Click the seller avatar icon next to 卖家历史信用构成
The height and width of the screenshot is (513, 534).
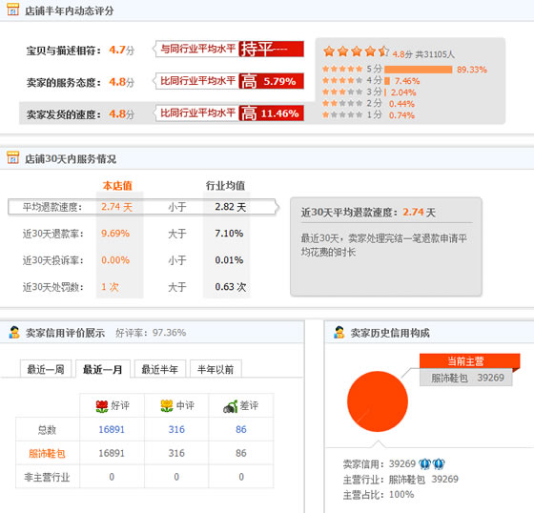pos(339,332)
